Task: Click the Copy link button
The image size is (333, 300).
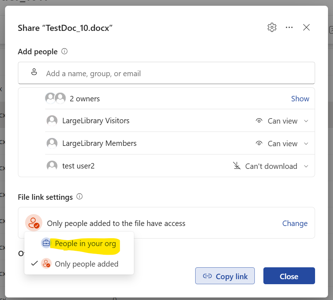Action: point(225,276)
